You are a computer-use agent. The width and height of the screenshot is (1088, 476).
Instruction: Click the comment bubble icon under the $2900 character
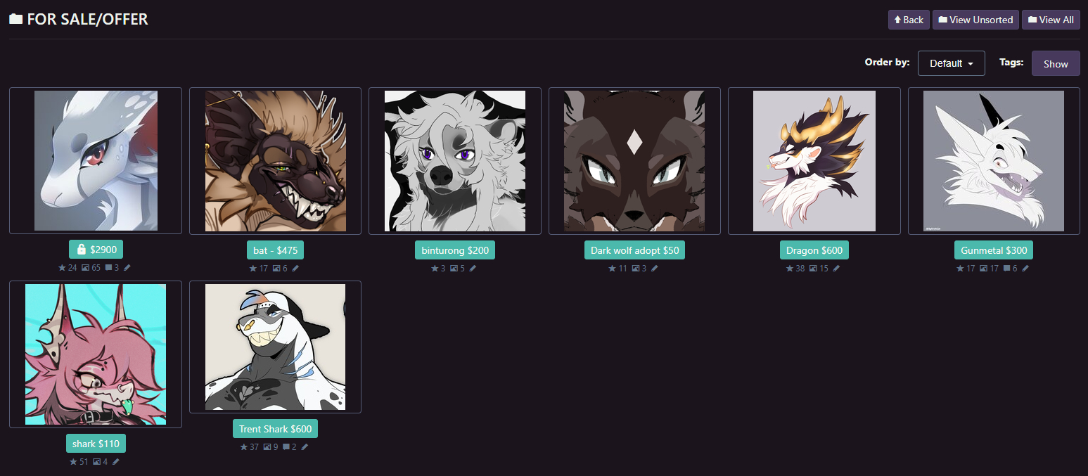[108, 268]
